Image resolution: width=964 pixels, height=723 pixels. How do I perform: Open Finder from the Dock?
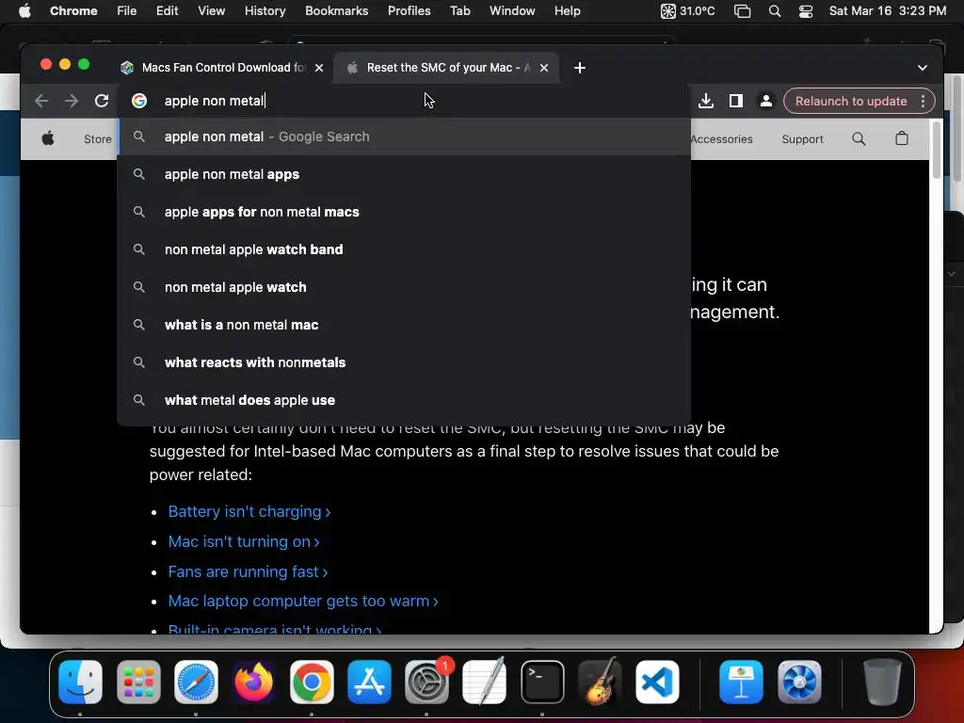pyautogui.click(x=81, y=682)
